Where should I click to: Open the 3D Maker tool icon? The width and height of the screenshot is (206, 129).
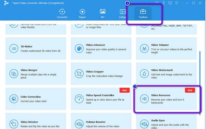pyautogui.click(x=14, y=48)
